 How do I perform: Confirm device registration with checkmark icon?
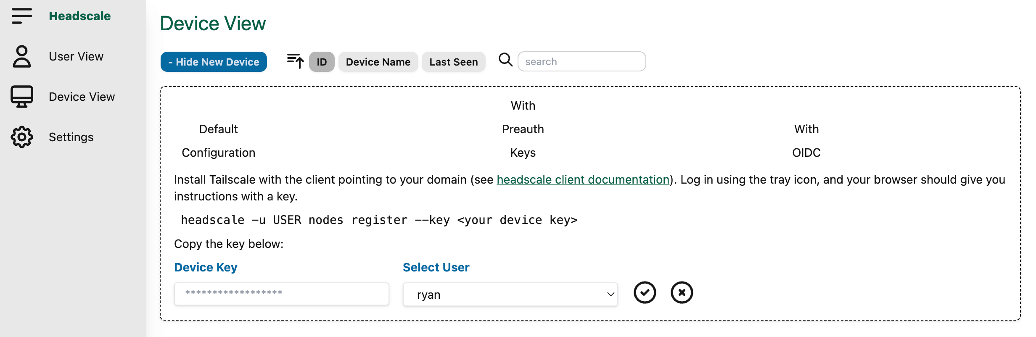coord(645,292)
